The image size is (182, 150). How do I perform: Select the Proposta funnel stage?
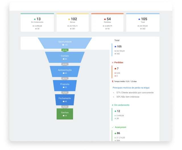(x=65, y=85)
